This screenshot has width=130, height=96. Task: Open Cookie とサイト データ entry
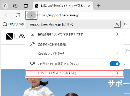click(x=75, y=54)
